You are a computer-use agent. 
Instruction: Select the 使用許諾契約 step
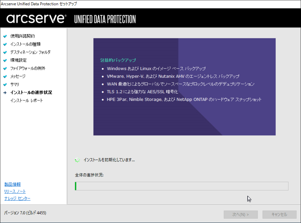pos(22,36)
